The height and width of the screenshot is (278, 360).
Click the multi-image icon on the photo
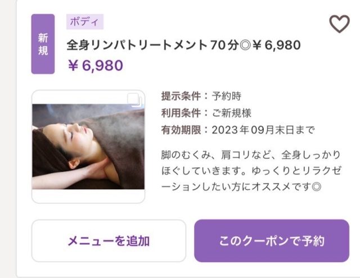(135, 100)
